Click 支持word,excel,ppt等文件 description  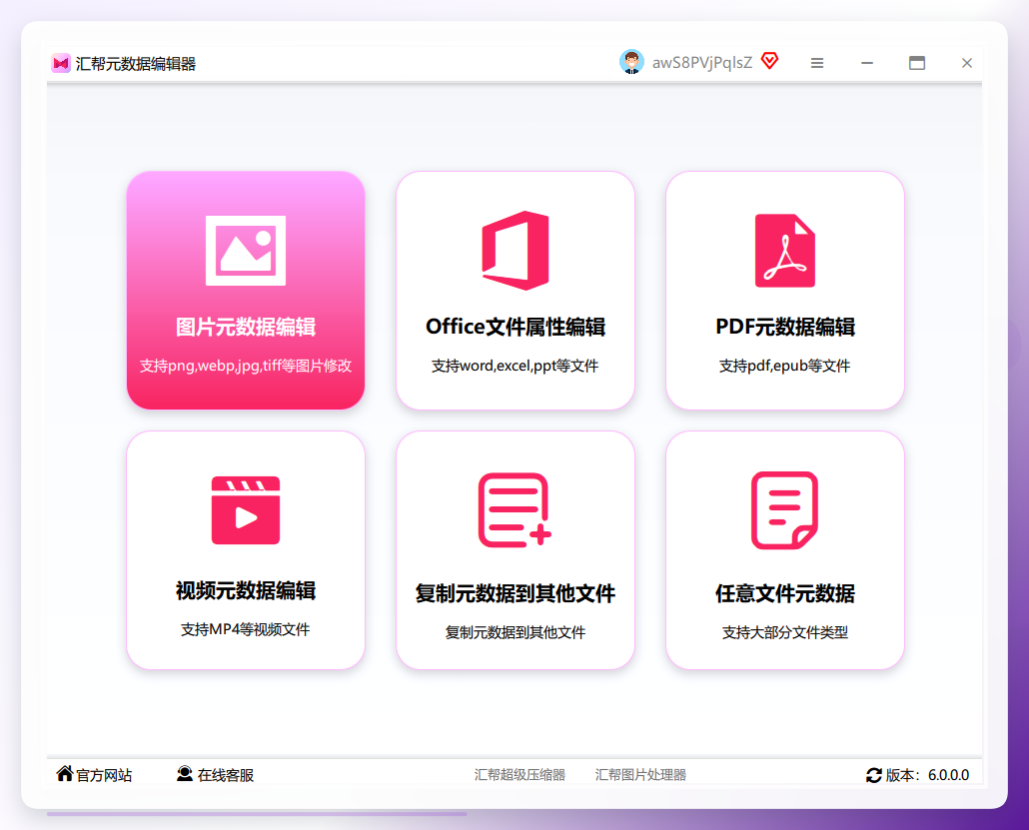515,367
